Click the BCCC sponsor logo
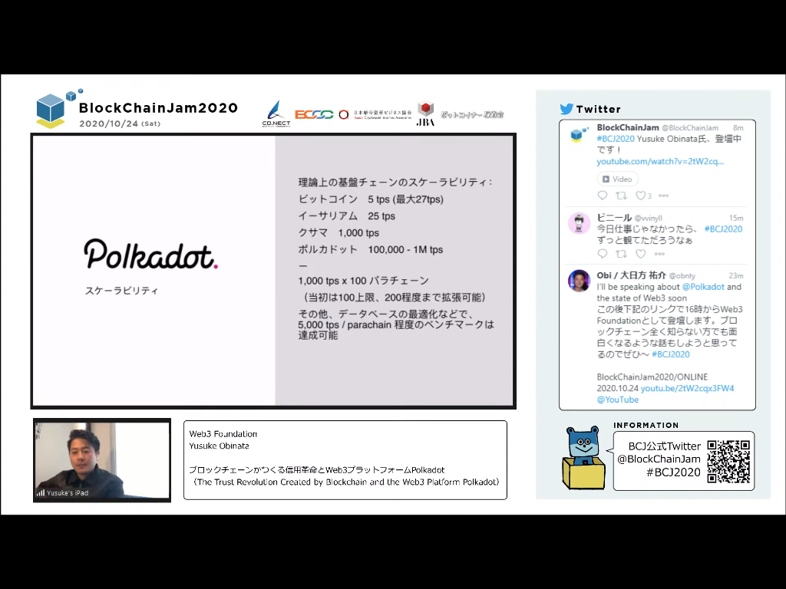 [x=314, y=115]
